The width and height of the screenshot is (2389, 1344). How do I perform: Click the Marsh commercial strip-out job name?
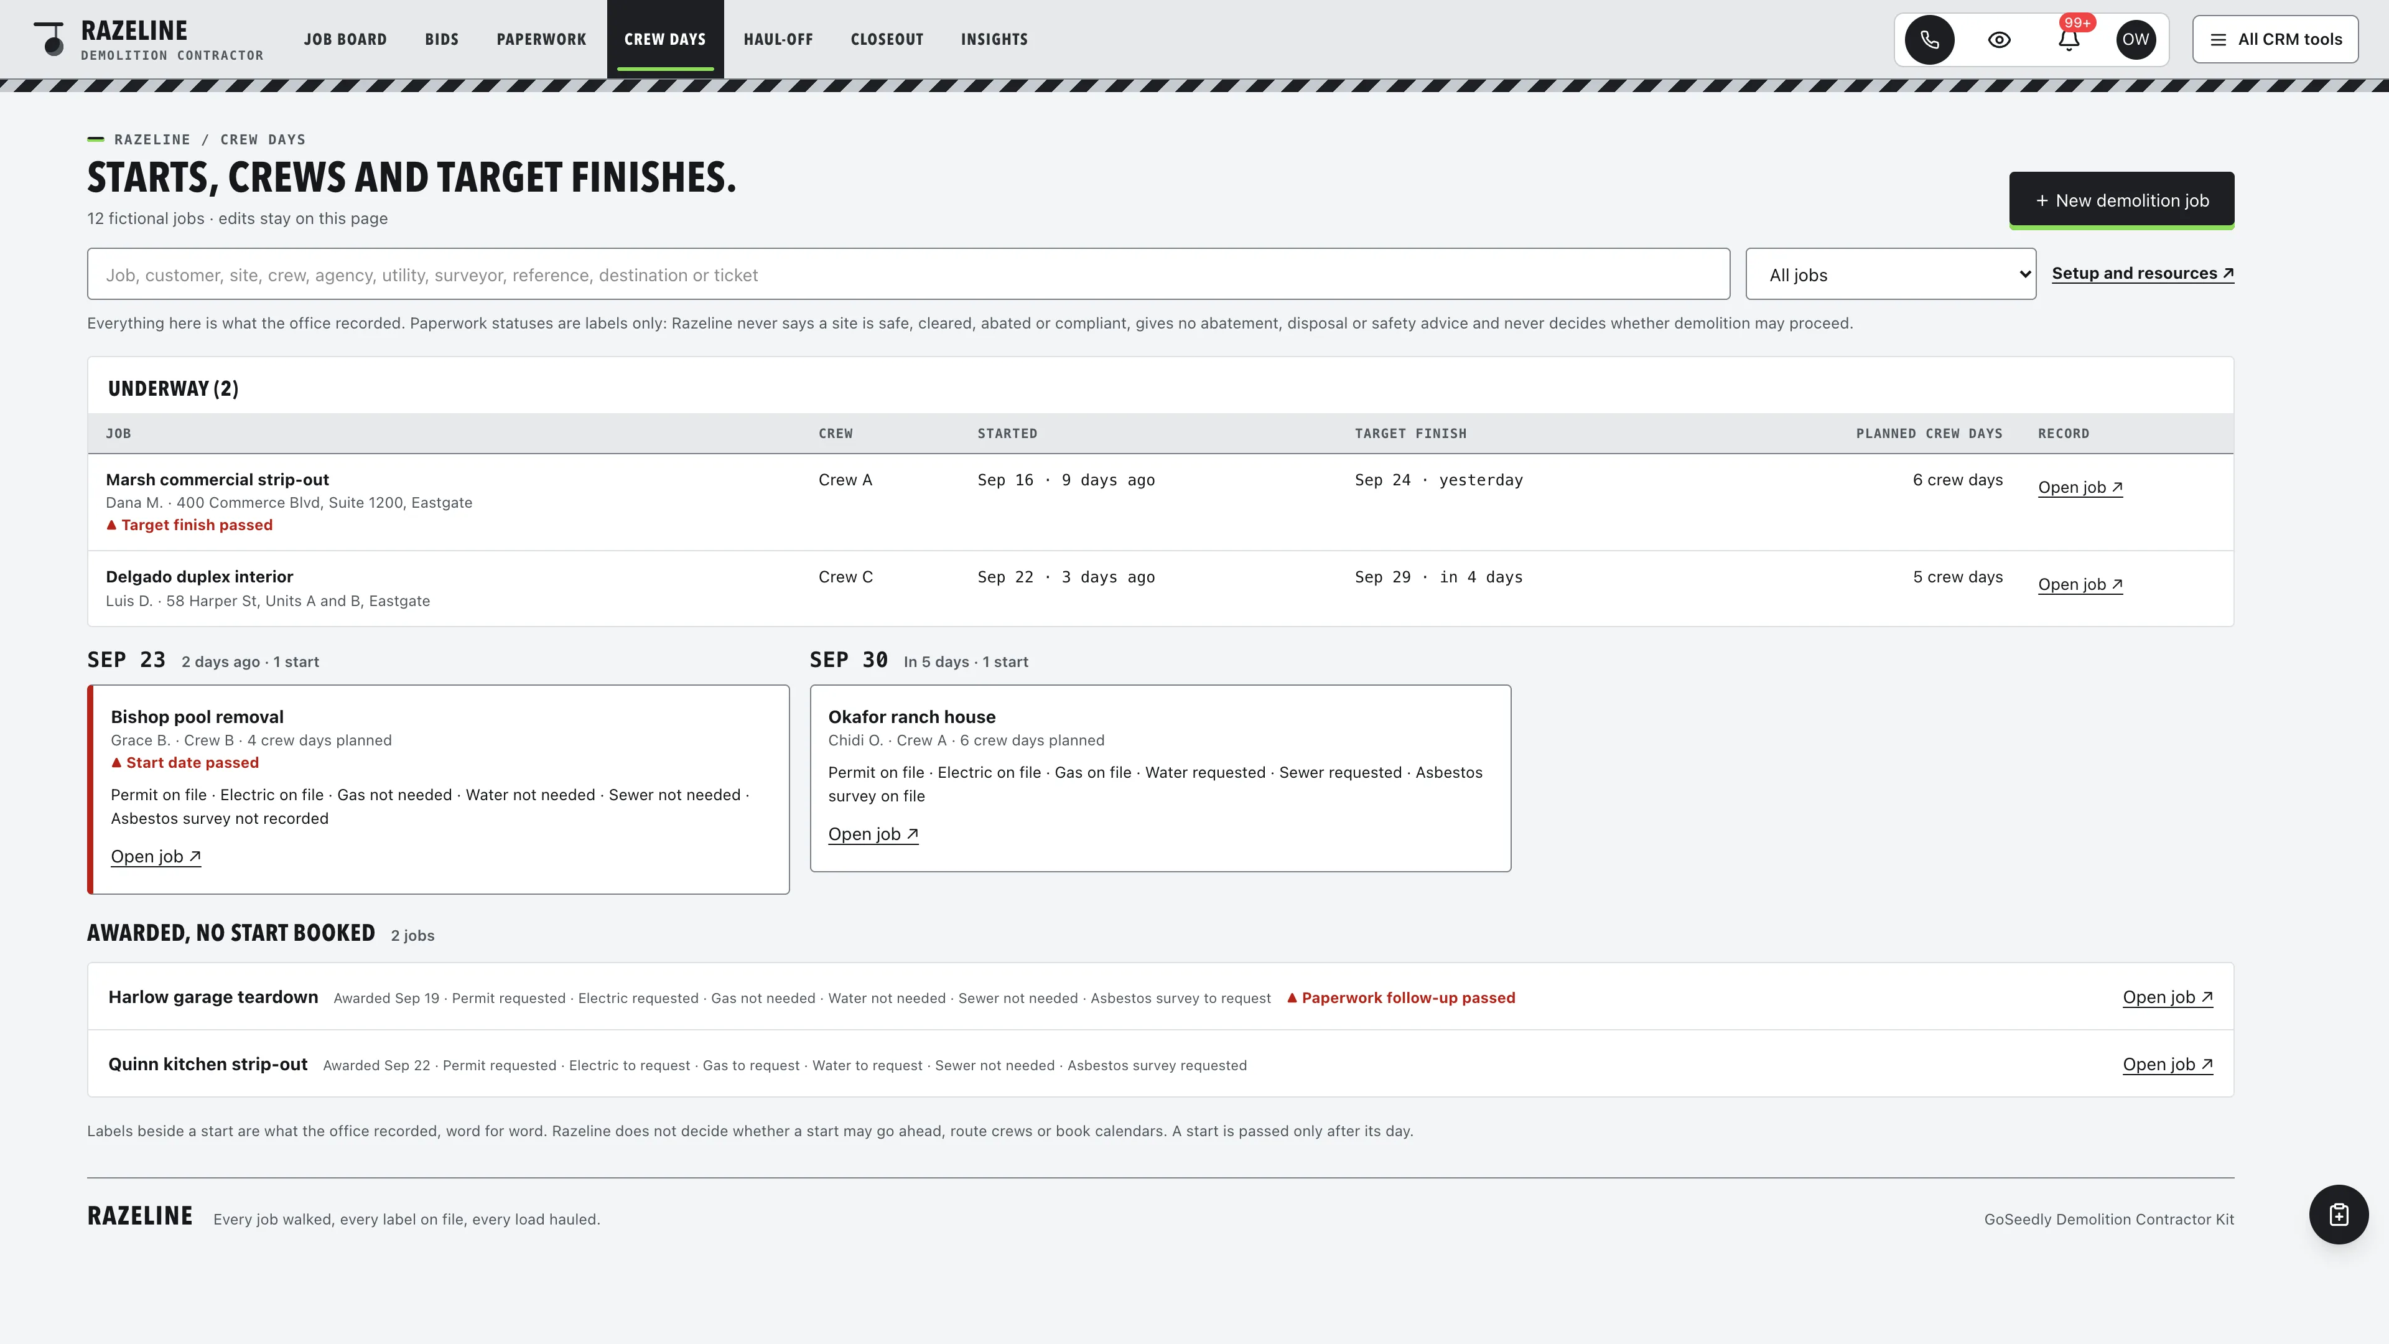tap(217, 480)
